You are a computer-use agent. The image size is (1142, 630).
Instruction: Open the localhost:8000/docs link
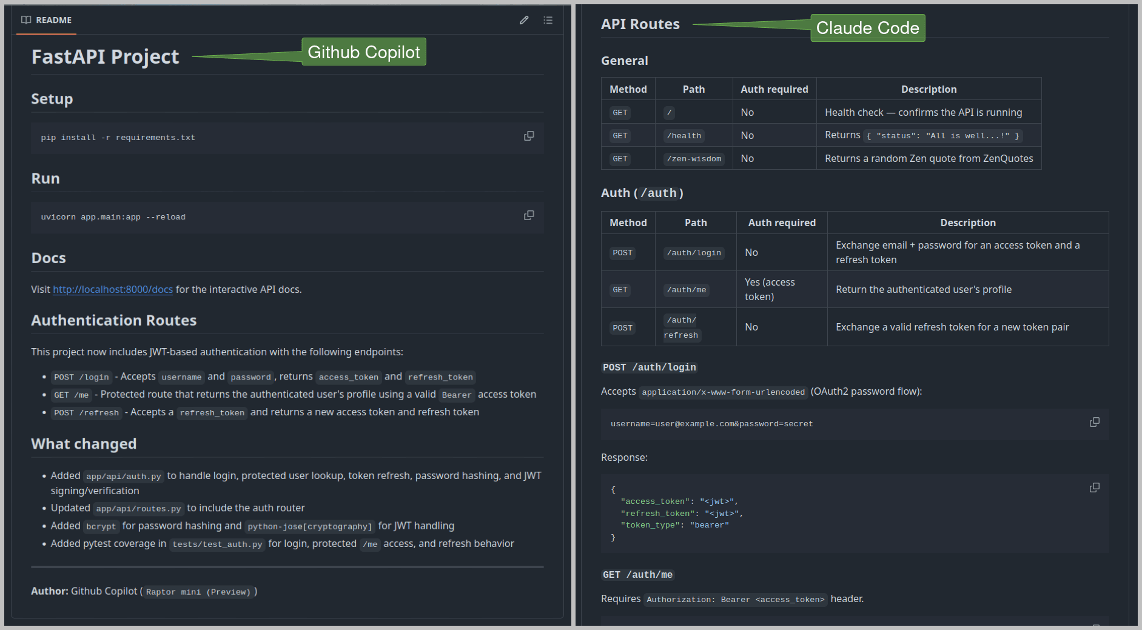(113, 289)
